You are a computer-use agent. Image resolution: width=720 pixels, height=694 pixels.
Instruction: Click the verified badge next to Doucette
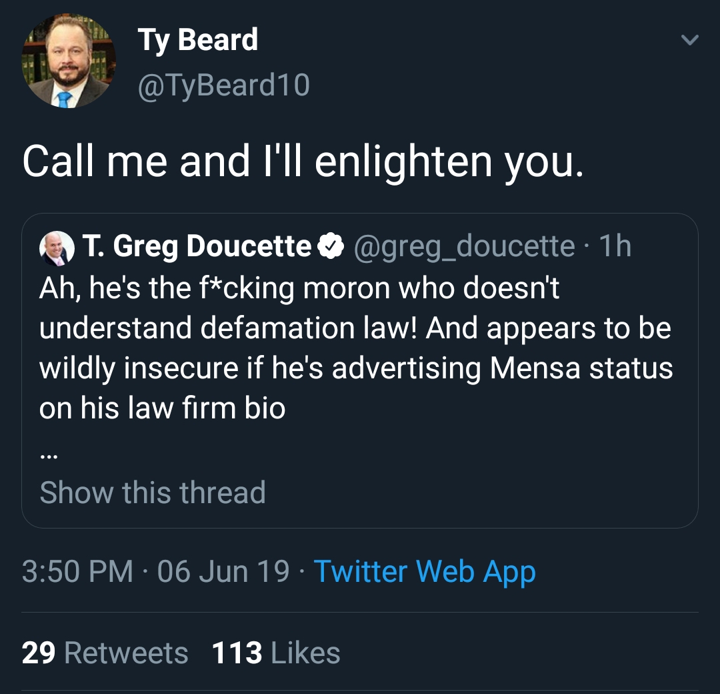331,246
